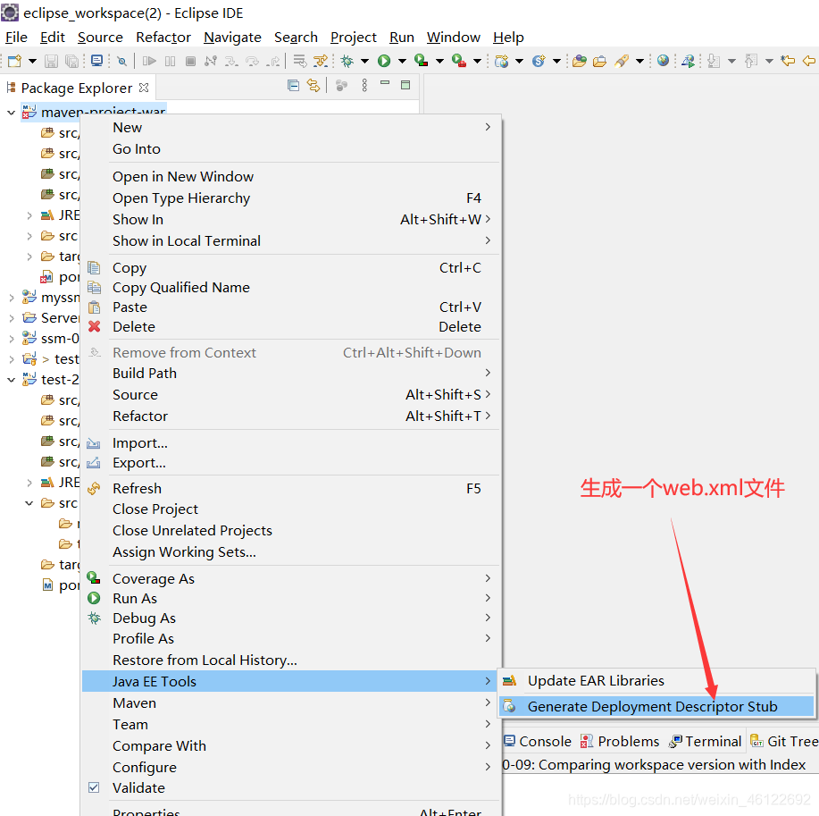819x816 pixels.
Task: Choose Open Type Hierarchy entry
Action: click(290, 198)
